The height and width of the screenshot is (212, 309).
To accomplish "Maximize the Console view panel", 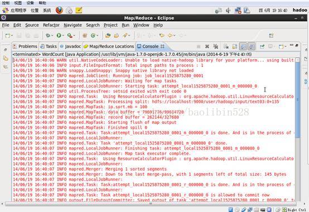I will click(x=297, y=45).
